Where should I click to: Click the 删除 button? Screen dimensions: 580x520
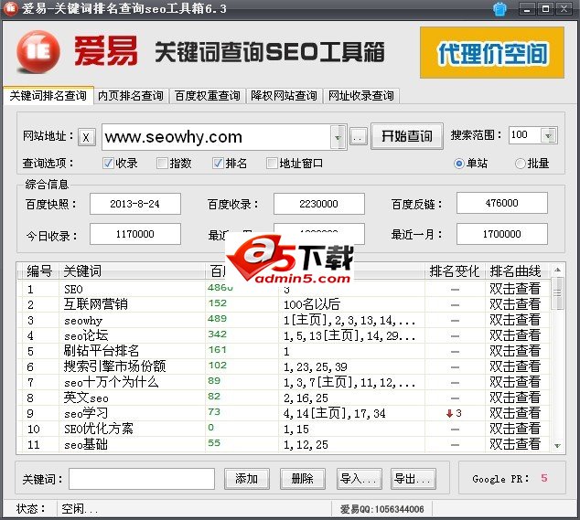[x=302, y=479]
